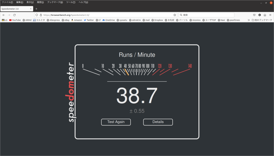Click the 38.7 score value
The image size is (274, 156).
137,96
